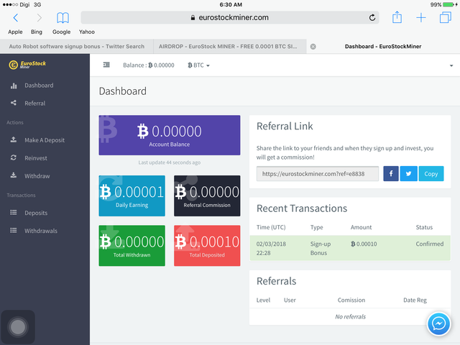
Task: Tap the Safari forward arrow
Action: [x=40, y=18]
